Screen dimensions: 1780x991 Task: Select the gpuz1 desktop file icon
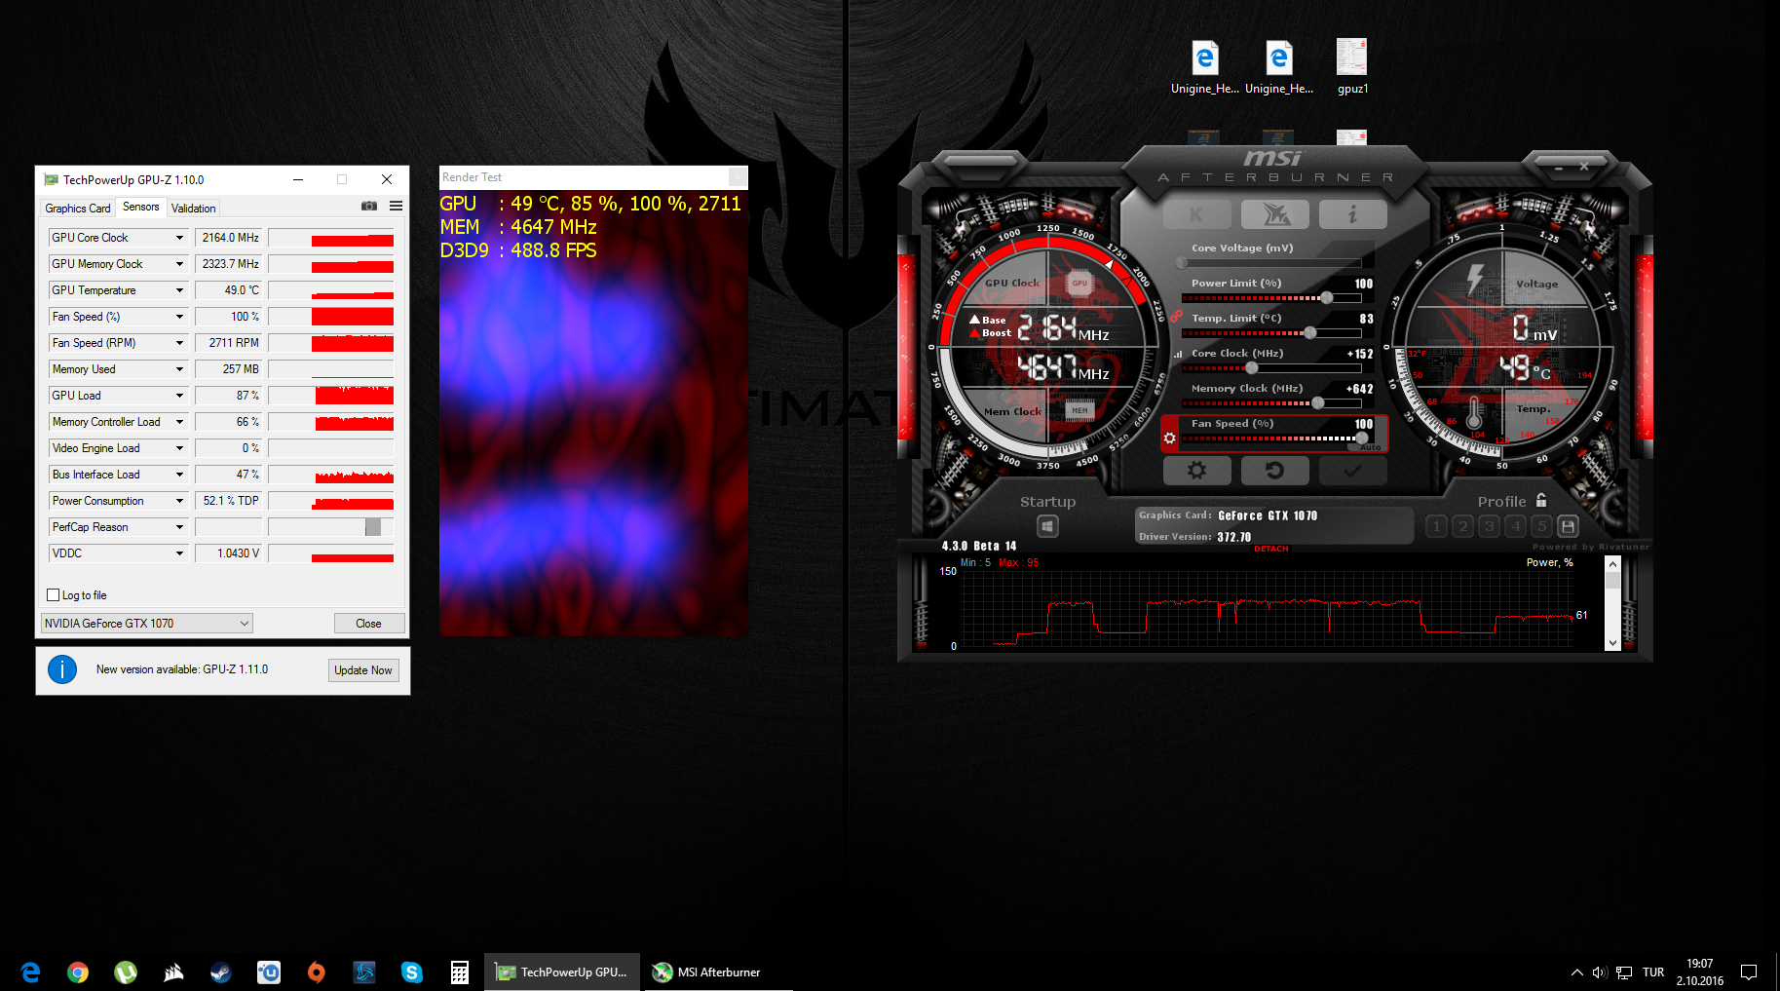(x=1352, y=67)
